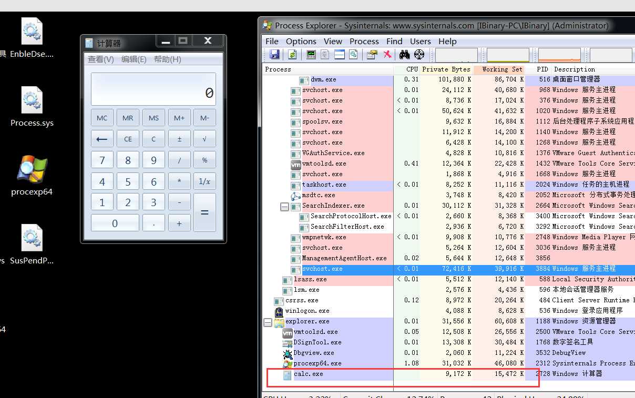
Task: Sort by Working Set column header
Action: pos(499,69)
